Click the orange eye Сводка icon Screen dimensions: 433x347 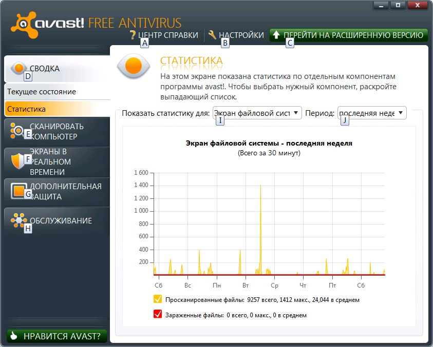coord(19,68)
